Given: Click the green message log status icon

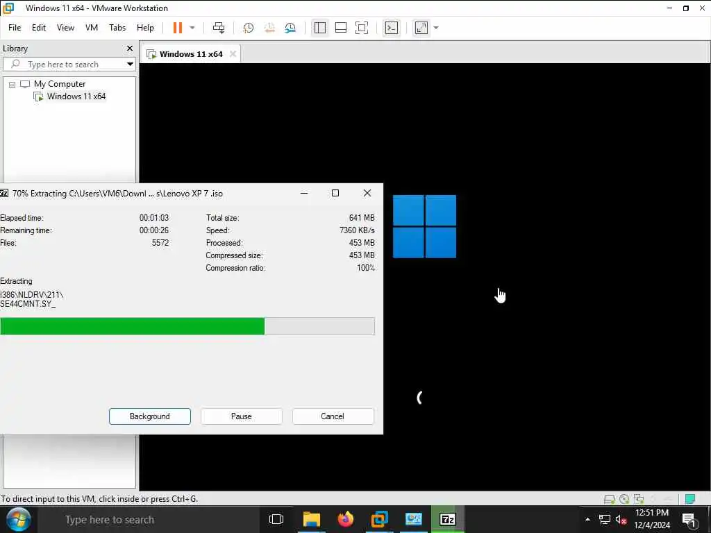Looking at the screenshot, I should tap(690, 499).
